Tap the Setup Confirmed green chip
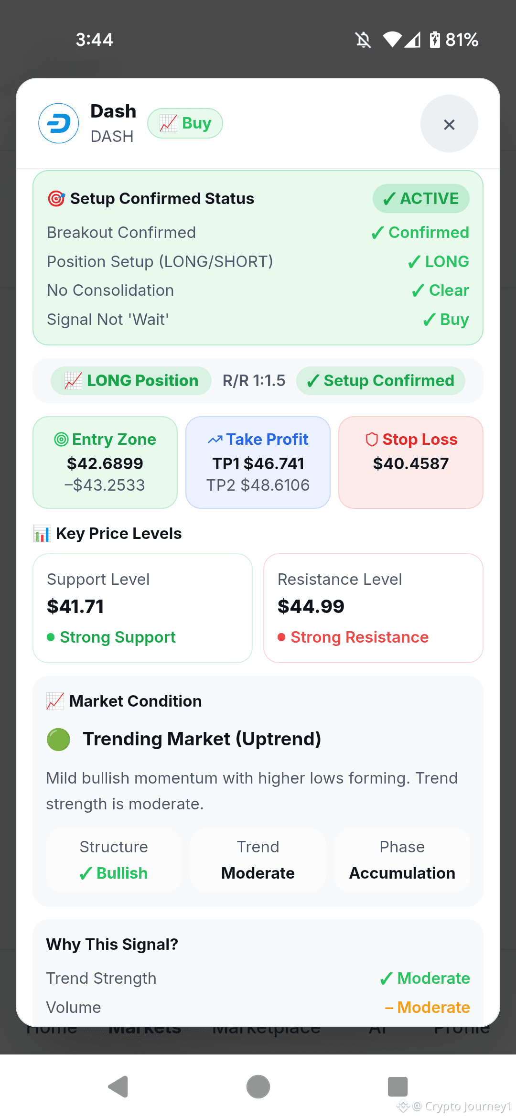Screen dimensions: 516x1118 coord(380,381)
